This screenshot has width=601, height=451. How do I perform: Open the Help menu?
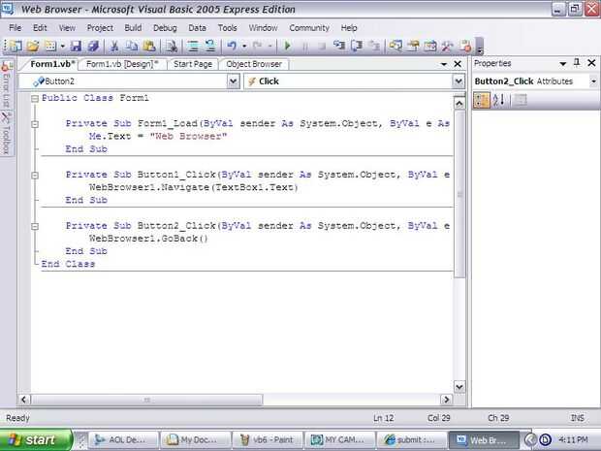349,28
